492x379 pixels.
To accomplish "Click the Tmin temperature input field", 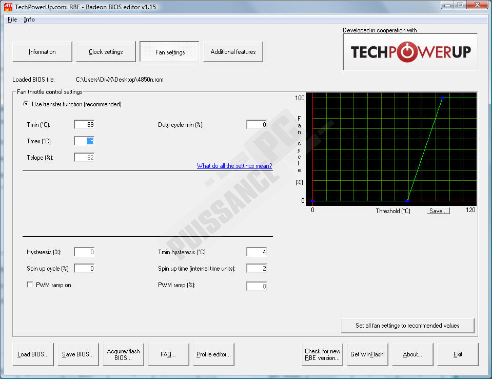I will [x=84, y=125].
